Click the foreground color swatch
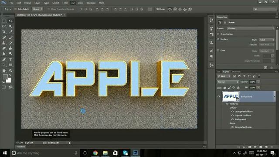The width and height of the screenshot is (279, 157). pyautogui.click(x=5, y=77)
